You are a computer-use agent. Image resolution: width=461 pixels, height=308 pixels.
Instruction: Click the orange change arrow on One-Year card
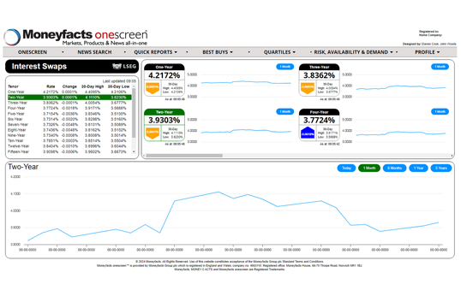tap(153, 88)
